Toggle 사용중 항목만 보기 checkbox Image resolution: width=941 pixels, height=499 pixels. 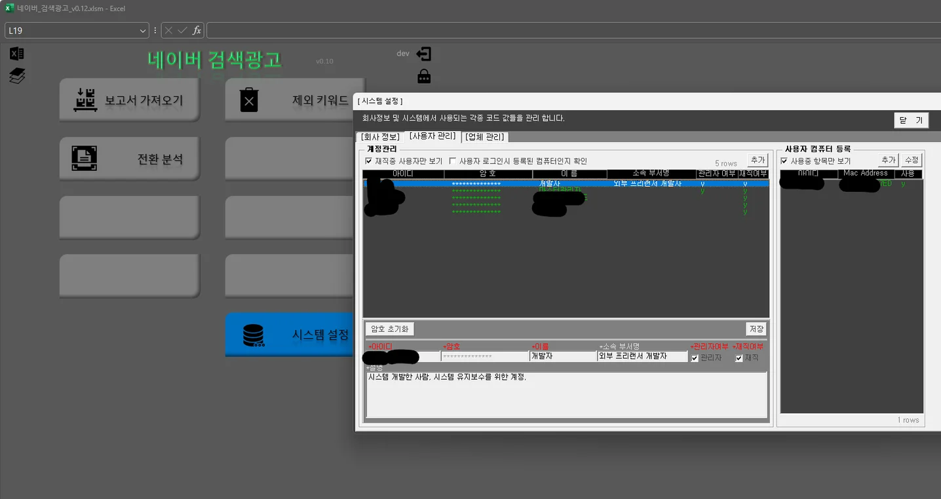point(784,161)
